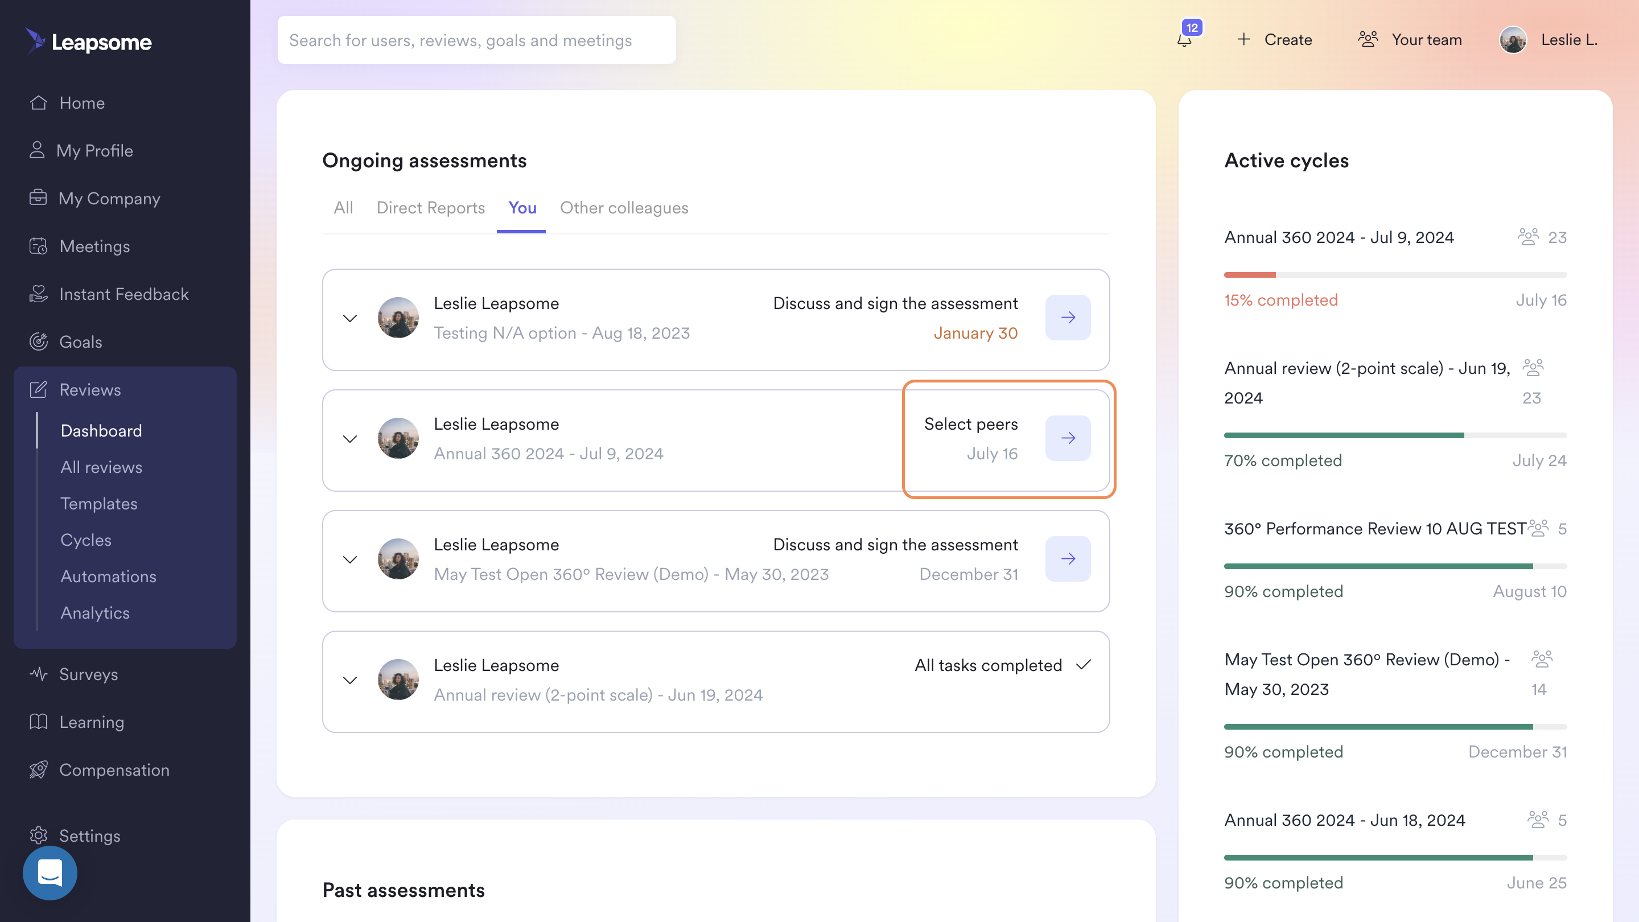Switch to Direct Reports tab
1639x922 pixels.
click(431, 208)
